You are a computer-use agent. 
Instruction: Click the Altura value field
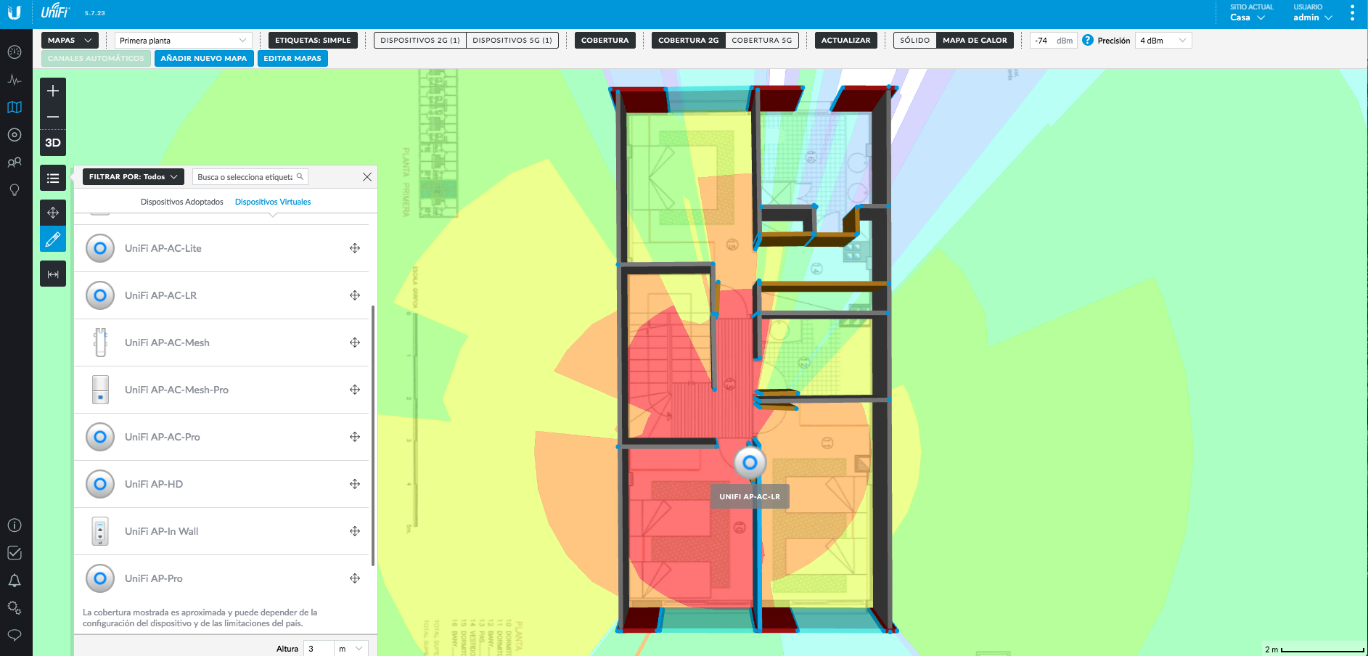[x=319, y=649]
